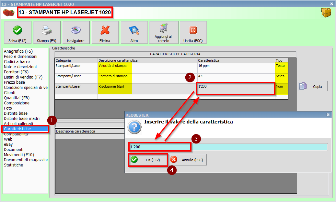Select Articoli collegati entry

pos(18,123)
